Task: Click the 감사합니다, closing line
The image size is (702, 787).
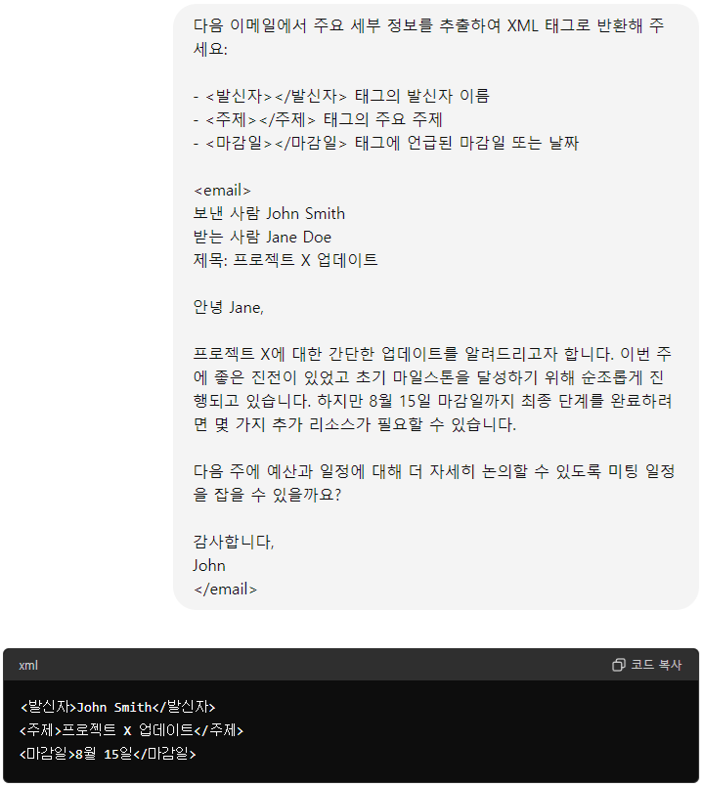Action: 234,542
